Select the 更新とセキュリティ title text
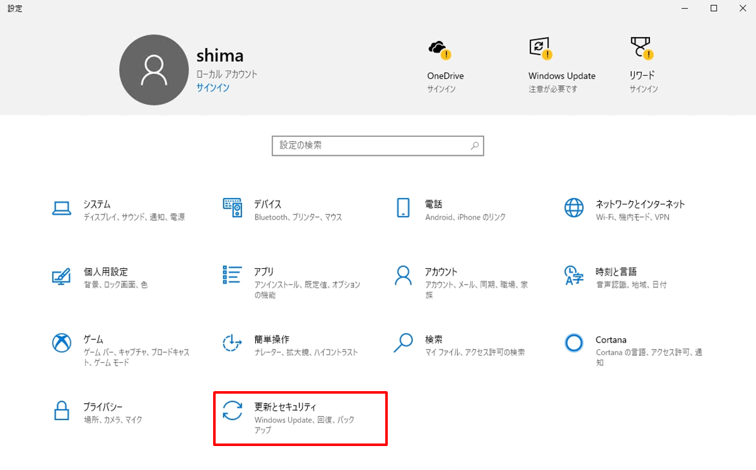This screenshot has height=470, width=756. [x=285, y=407]
